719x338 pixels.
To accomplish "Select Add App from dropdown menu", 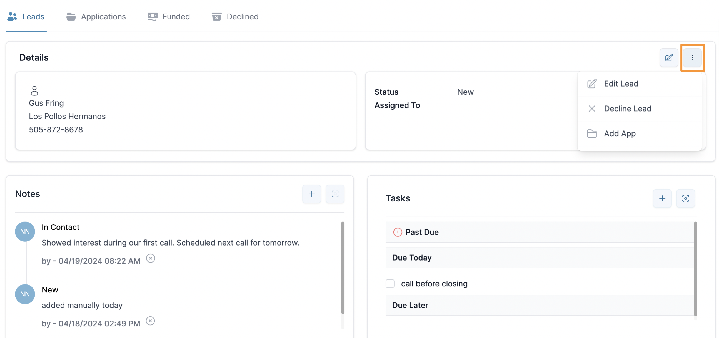I will pos(620,133).
